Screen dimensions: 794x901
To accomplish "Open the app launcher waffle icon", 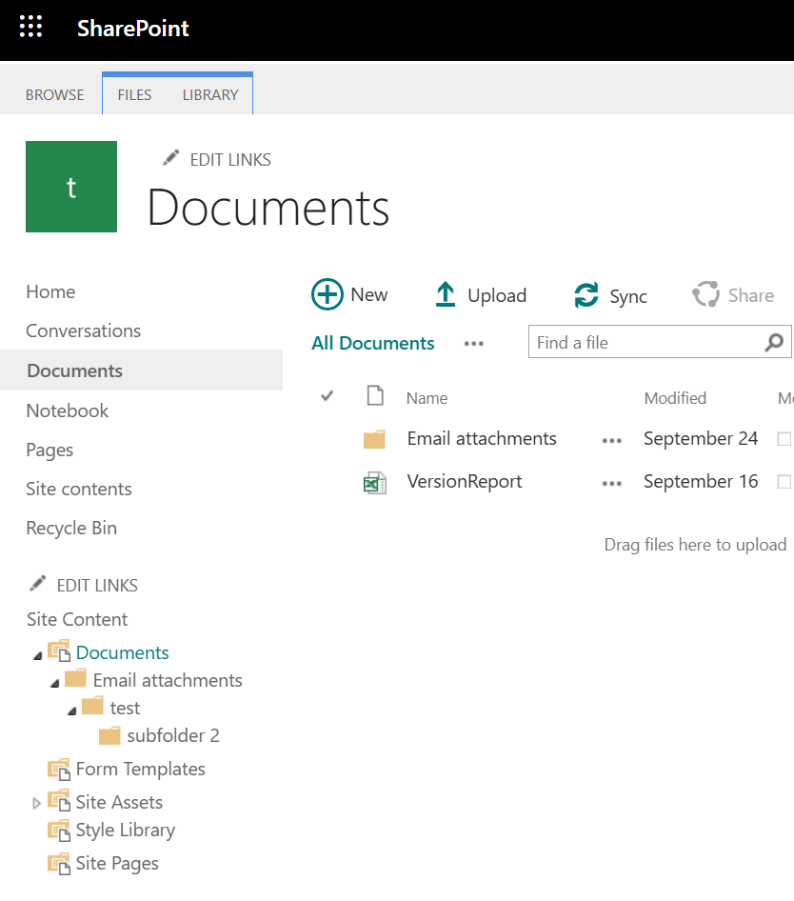I will tap(30, 27).
